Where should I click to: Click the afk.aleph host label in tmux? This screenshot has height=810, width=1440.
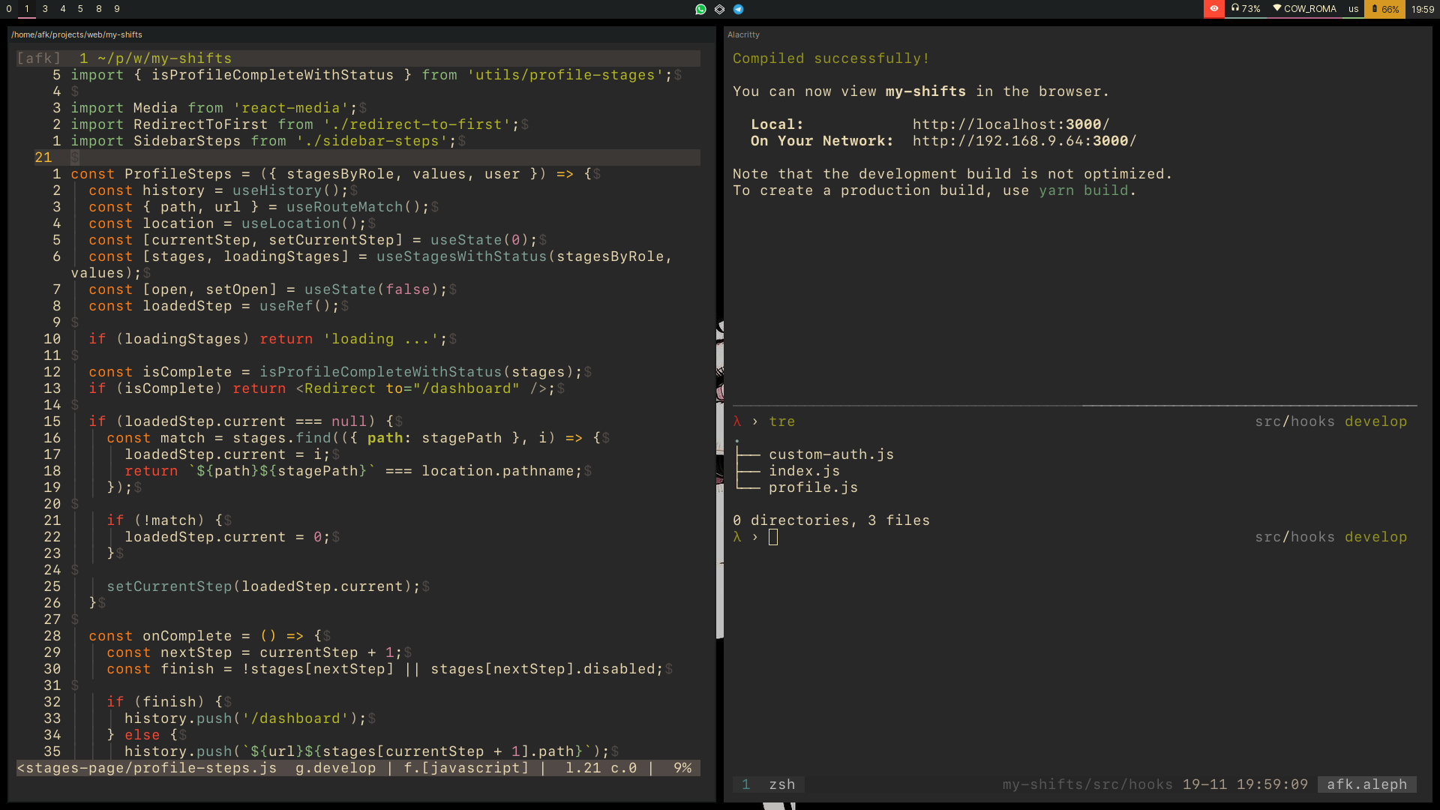1366,784
